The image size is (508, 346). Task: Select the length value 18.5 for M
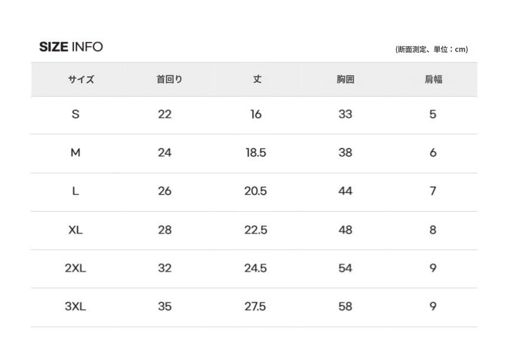point(256,153)
